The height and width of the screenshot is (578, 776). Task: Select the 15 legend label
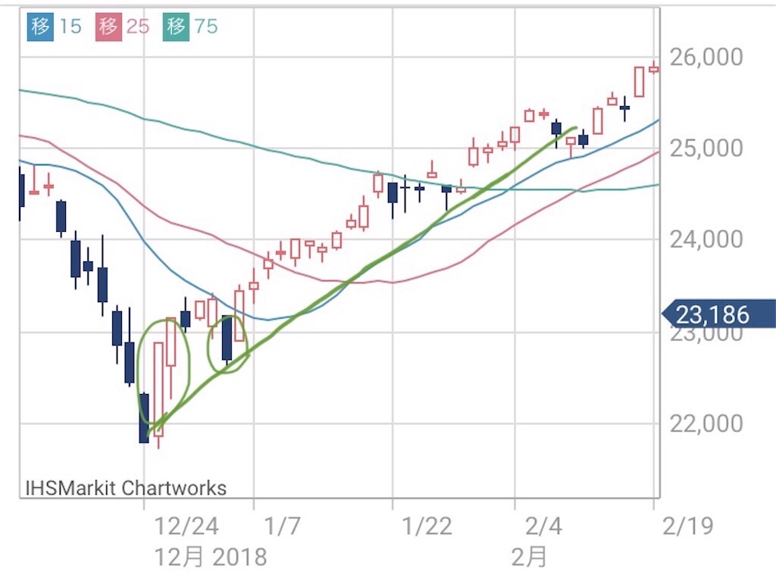coord(70,27)
